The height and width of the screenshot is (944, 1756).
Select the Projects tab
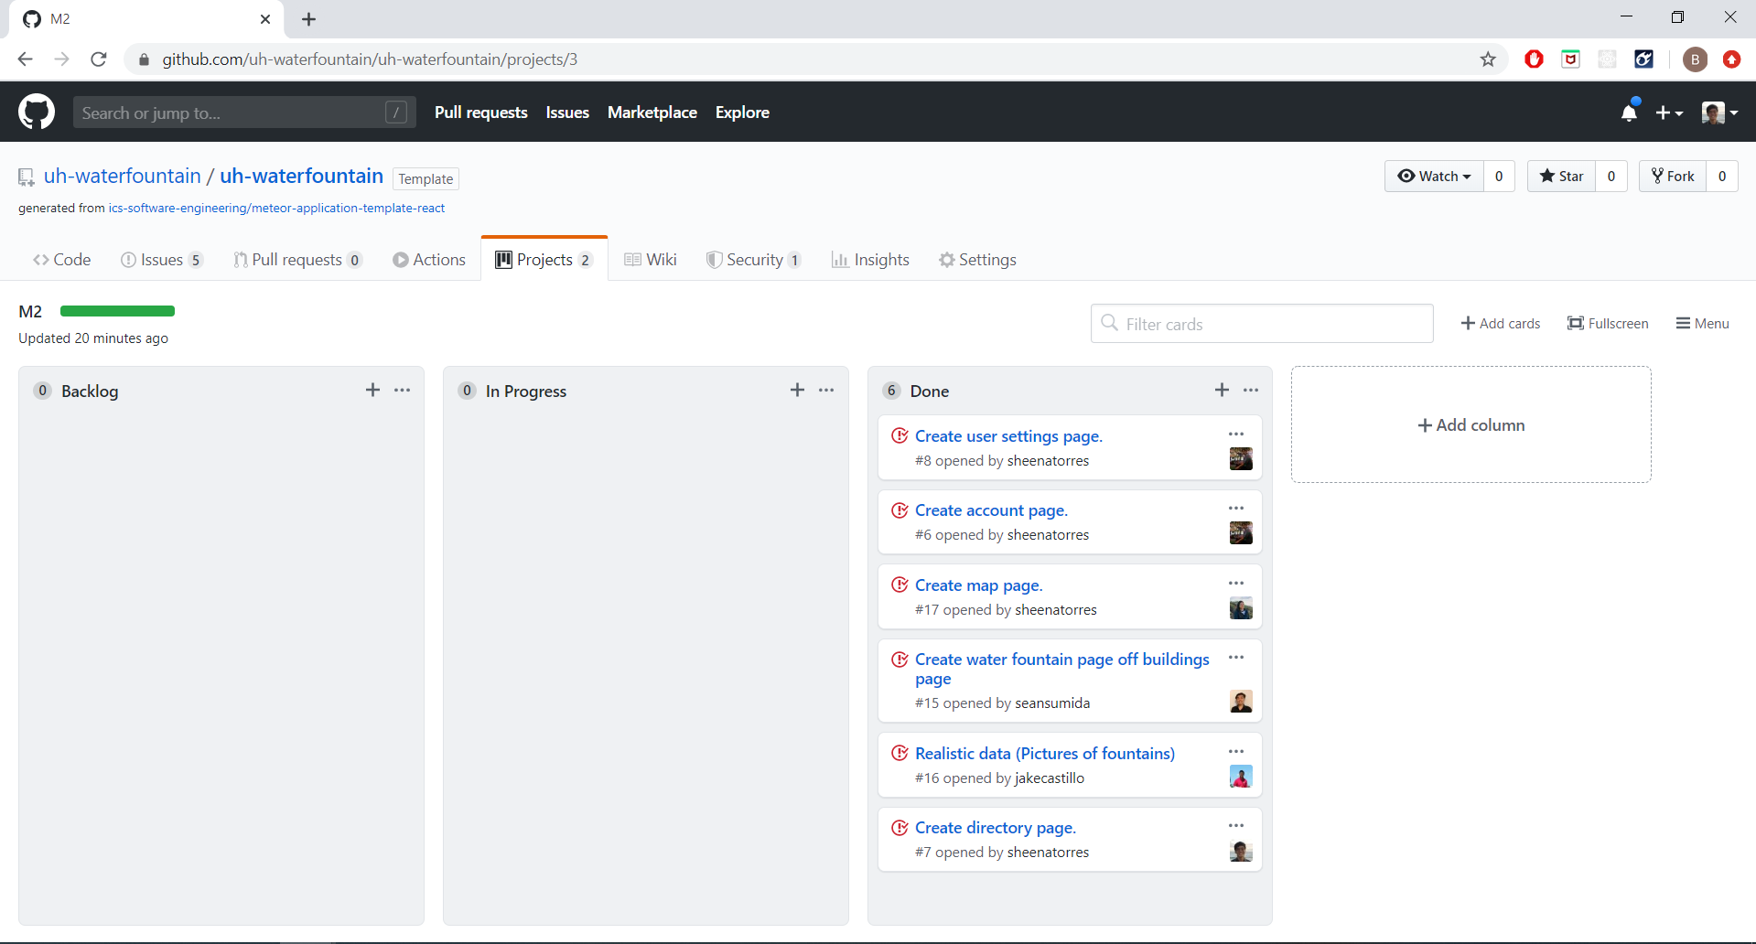click(x=544, y=260)
